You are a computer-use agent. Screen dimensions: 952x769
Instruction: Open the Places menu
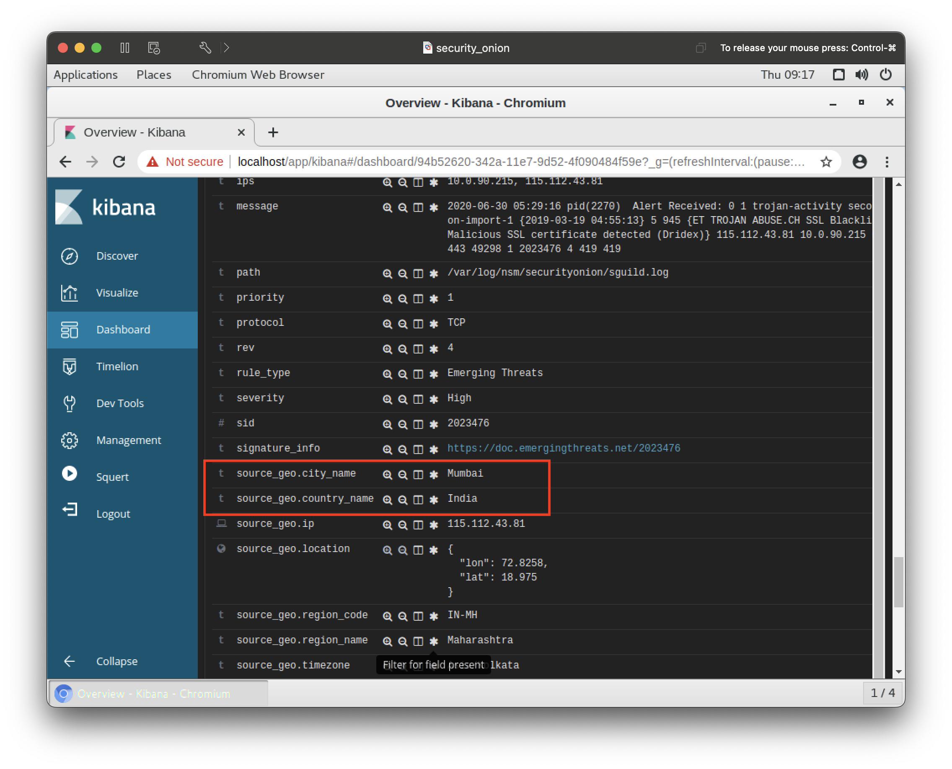point(154,75)
